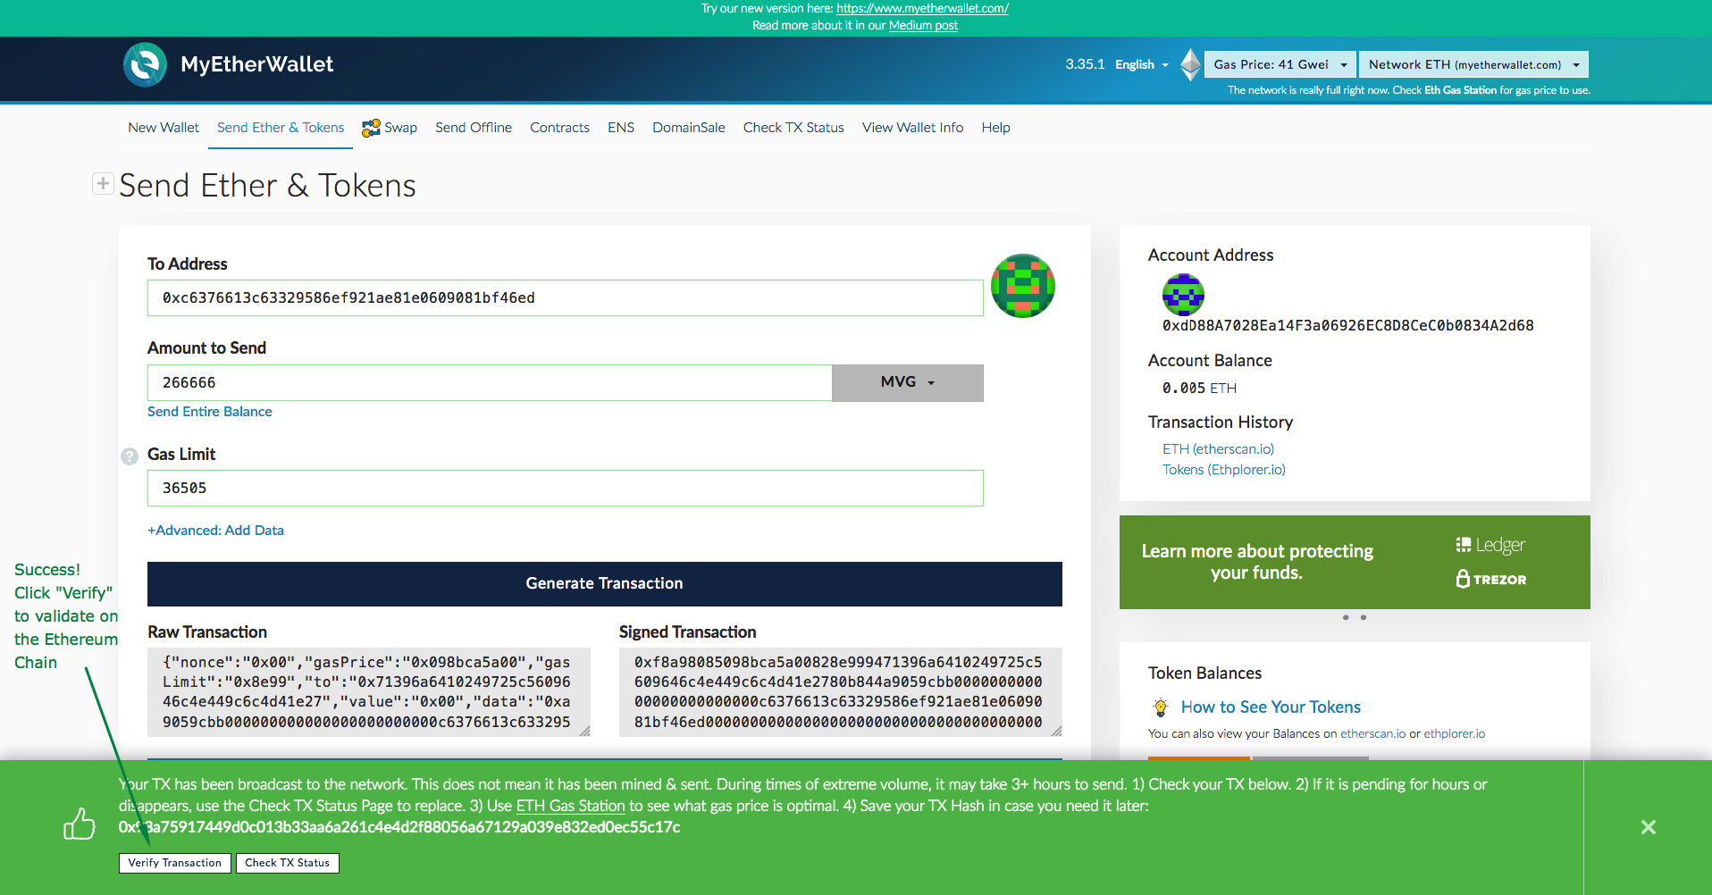Viewport: 1712px width, 895px height.
Task: Click the Ethereum diamond icon in header
Action: 1190,64
